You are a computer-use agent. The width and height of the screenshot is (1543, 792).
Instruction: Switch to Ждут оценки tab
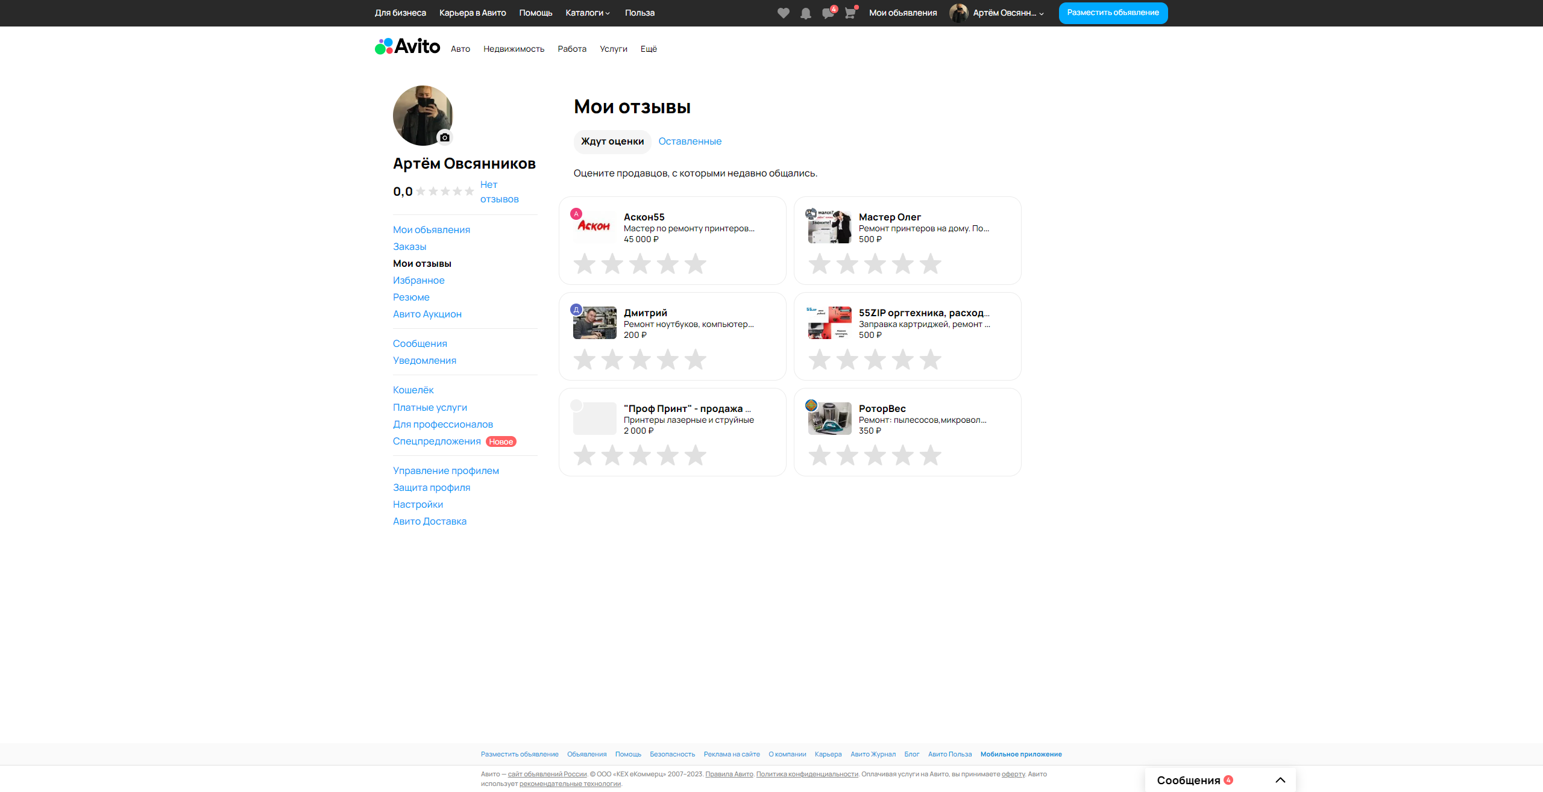coord(612,142)
